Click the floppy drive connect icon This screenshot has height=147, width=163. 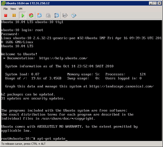click(x=65, y=15)
